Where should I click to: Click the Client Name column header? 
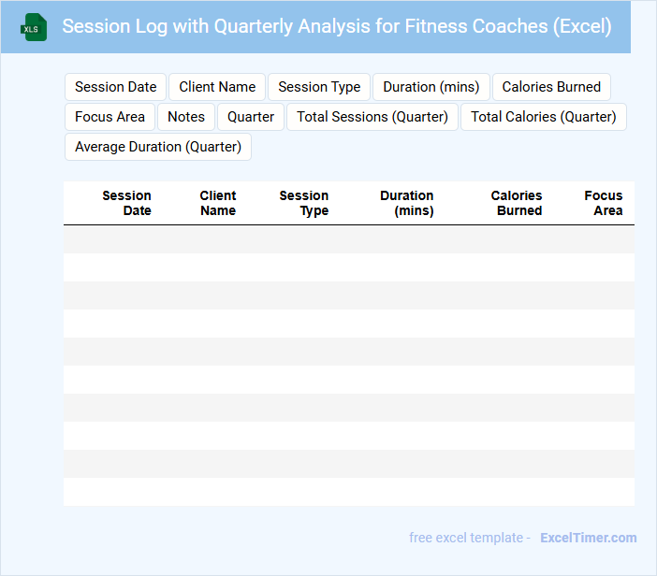pos(218,203)
